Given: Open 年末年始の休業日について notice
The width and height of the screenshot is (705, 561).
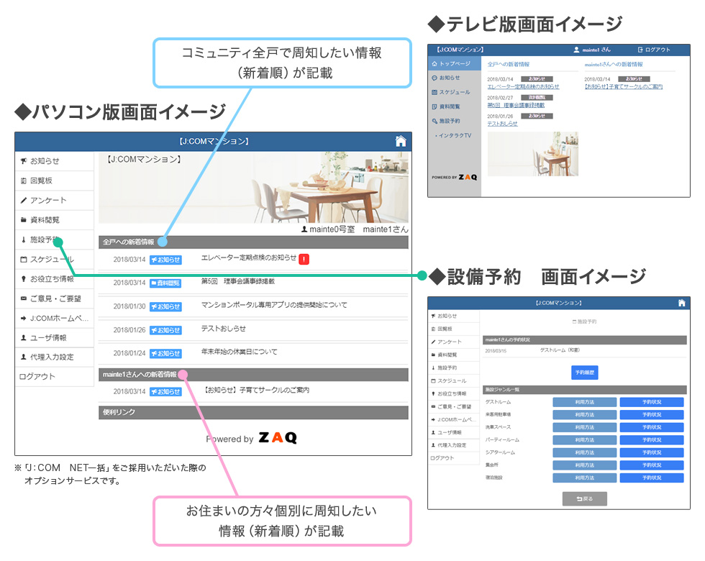Looking at the screenshot, I should [239, 352].
